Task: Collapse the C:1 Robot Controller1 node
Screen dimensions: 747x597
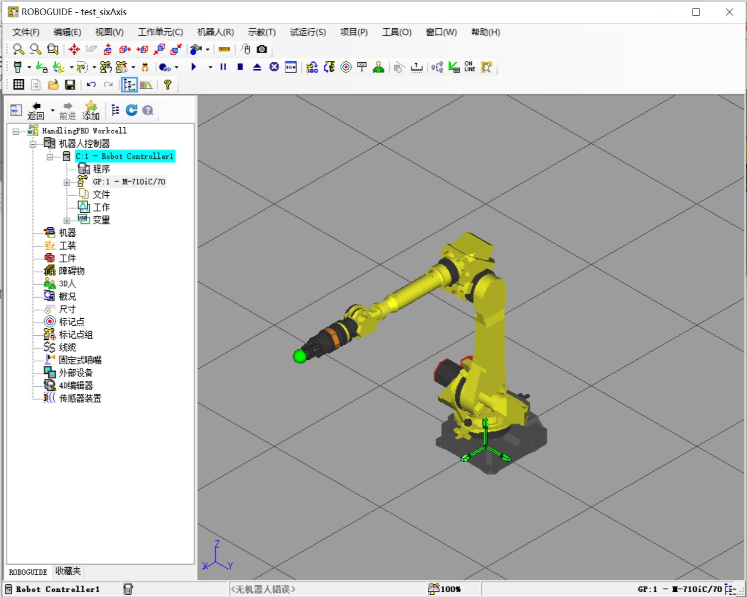Action: click(50, 157)
